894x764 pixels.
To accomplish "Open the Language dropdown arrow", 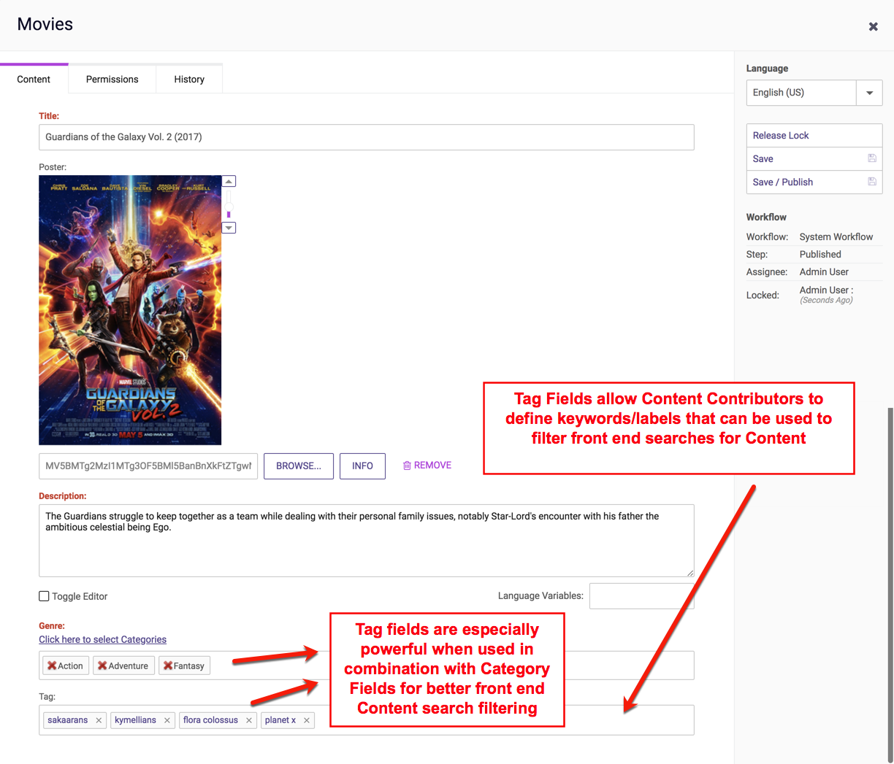I will 869,93.
